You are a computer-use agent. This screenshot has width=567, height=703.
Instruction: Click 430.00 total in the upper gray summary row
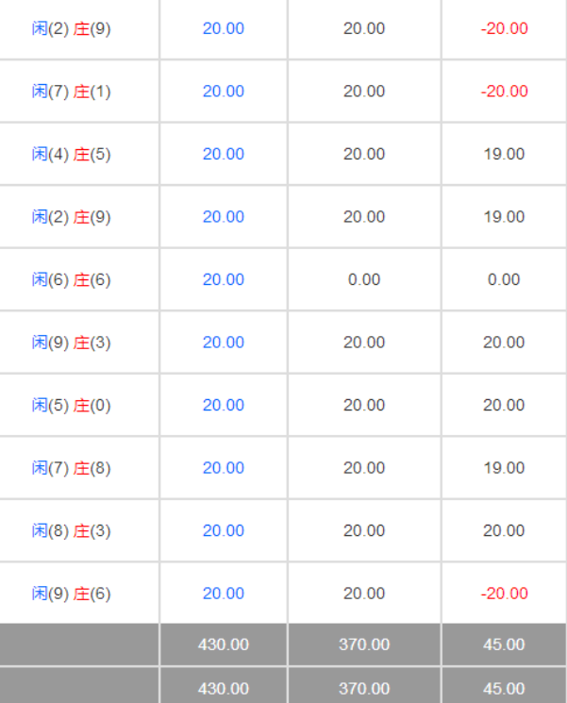pyautogui.click(x=224, y=644)
